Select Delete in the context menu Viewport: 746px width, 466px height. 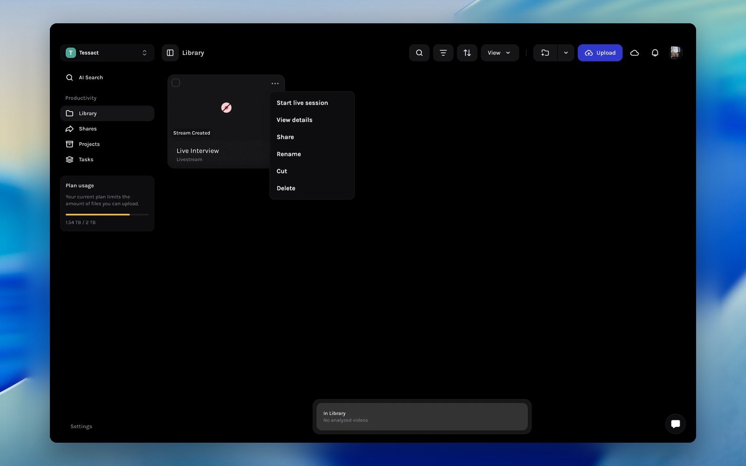(x=312, y=188)
